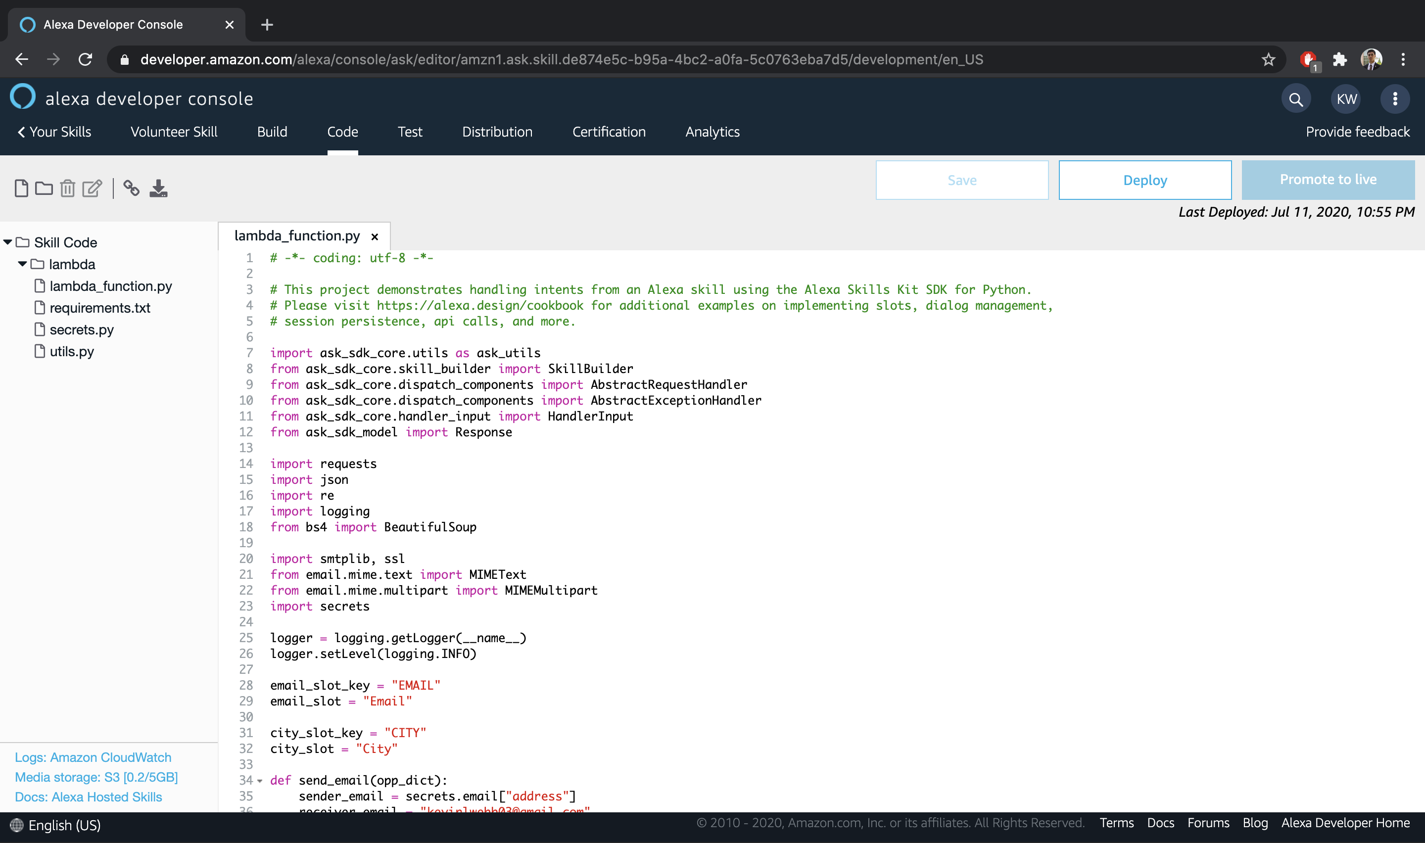Collapse the lambda folder arrow
This screenshot has height=843, width=1425.
click(x=23, y=264)
